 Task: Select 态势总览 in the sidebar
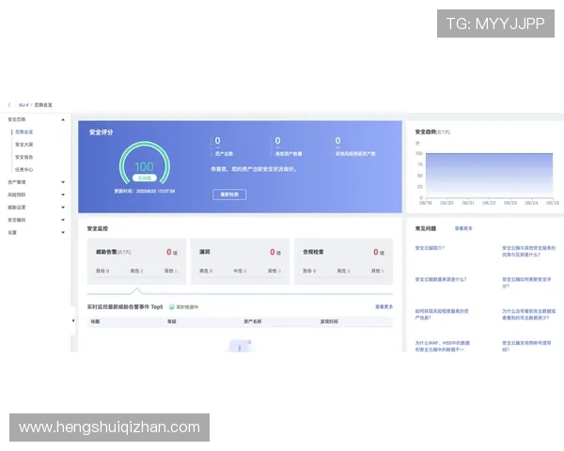[x=24, y=132]
